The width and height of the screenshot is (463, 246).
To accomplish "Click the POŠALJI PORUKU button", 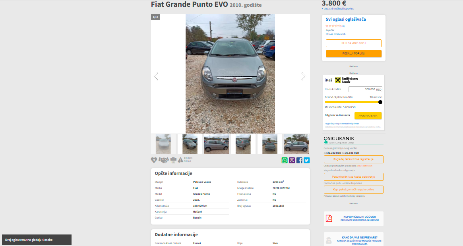I will (x=353, y=54).
